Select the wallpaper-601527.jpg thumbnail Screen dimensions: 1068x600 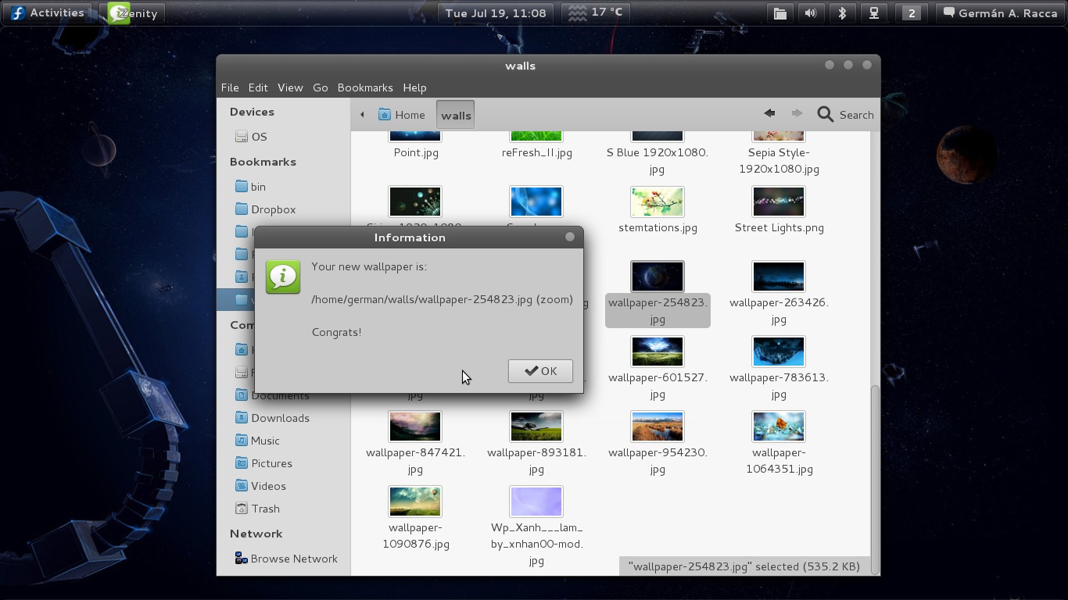point(658,352)
